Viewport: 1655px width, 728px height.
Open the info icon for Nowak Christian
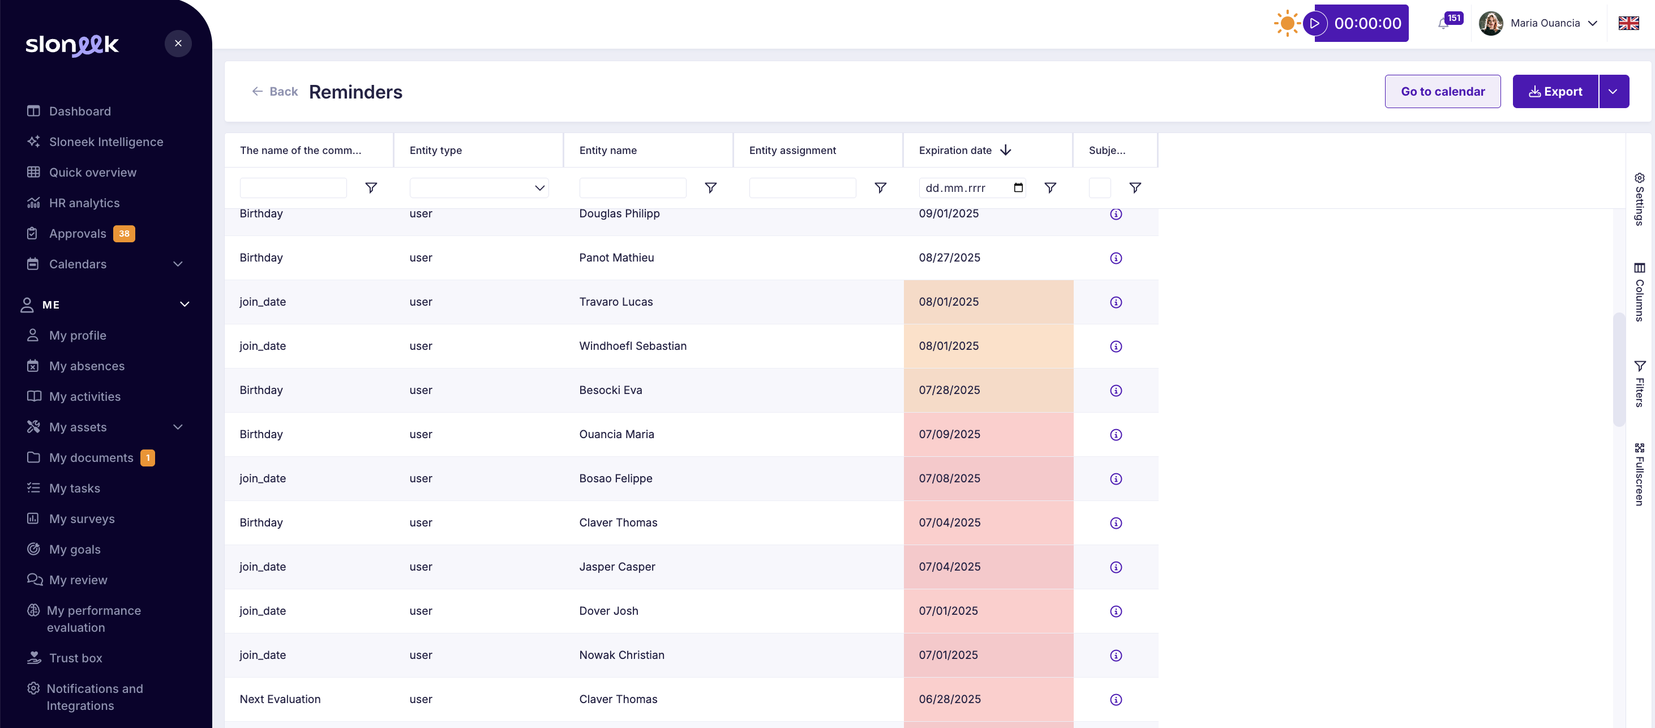coord(1116,656)
